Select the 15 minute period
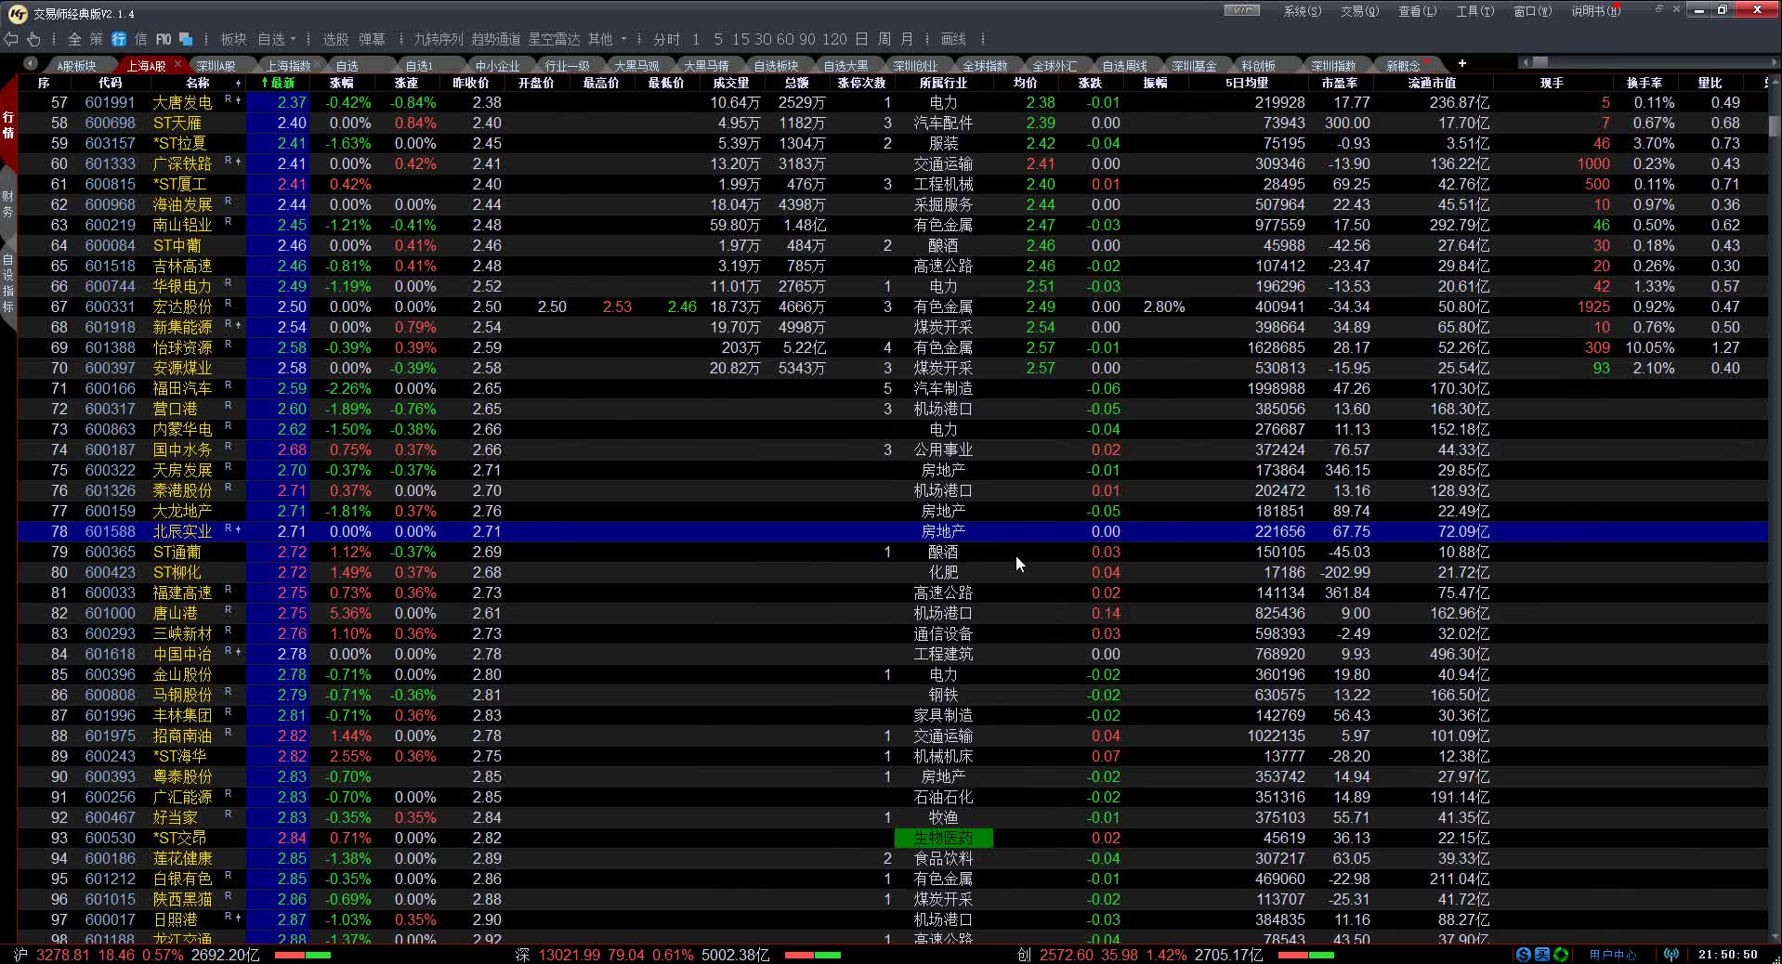 740,39
